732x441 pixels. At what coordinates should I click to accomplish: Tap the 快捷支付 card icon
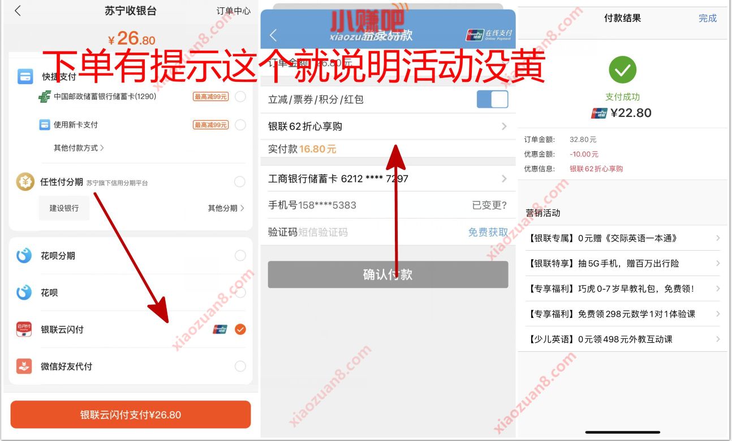(25, 77)
